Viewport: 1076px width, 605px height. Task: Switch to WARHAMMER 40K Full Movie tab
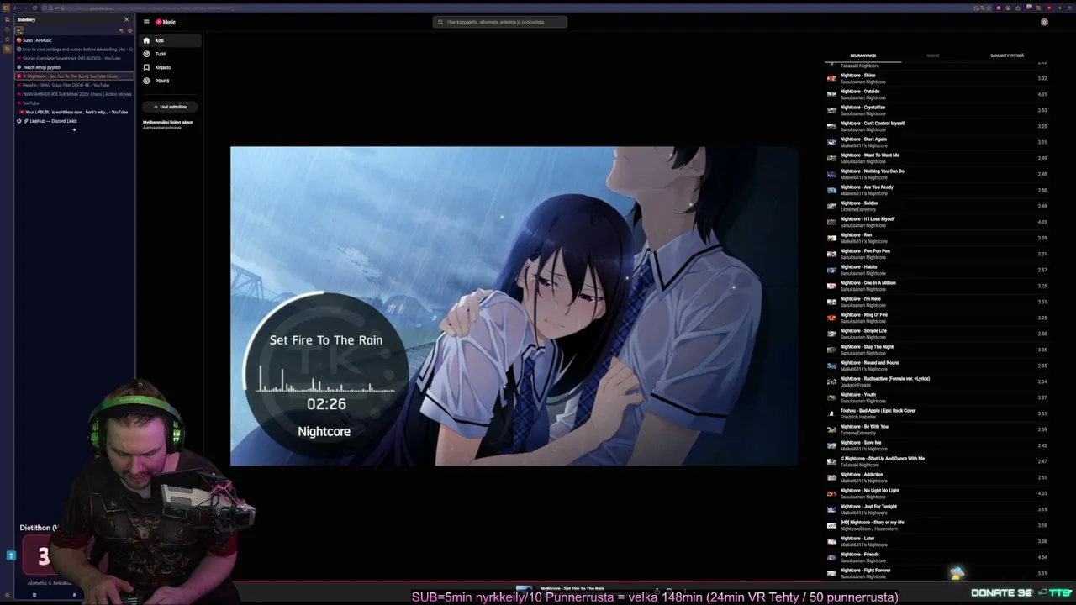tap(74, 94)
